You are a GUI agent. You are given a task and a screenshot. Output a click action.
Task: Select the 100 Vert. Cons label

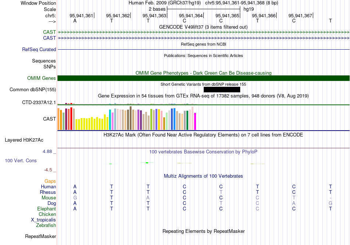click(21, 160)
